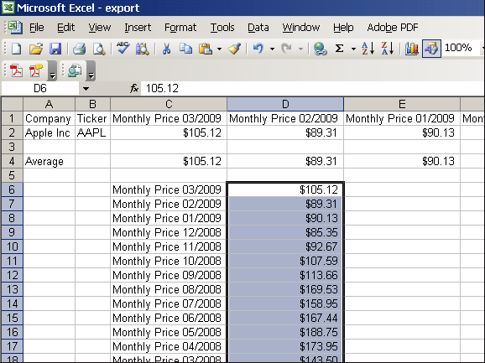The height and width of the screenshot is (363, 485).
Task: Open a file with the Open folder icon
Action: (36, 49)
